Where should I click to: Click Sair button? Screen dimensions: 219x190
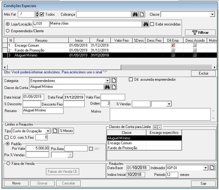pyautogui.click(x=203, y=184)
